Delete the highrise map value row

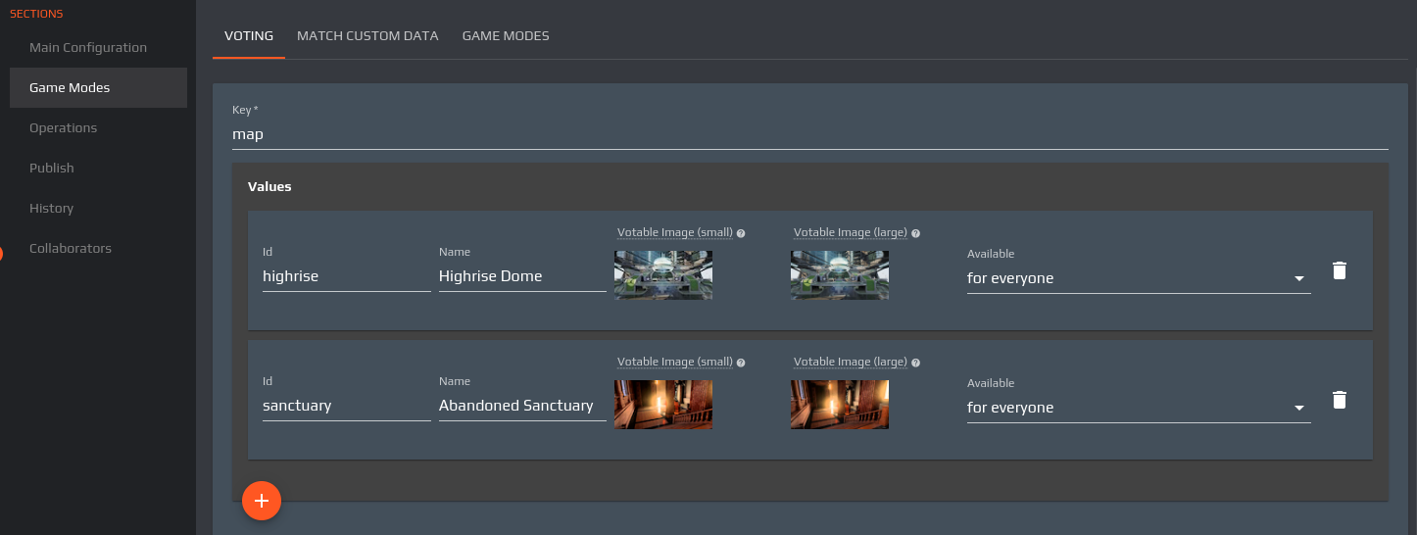(x=1340, y=270)
